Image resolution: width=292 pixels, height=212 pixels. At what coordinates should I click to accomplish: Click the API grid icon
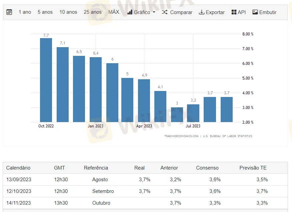tap(234, 12)
